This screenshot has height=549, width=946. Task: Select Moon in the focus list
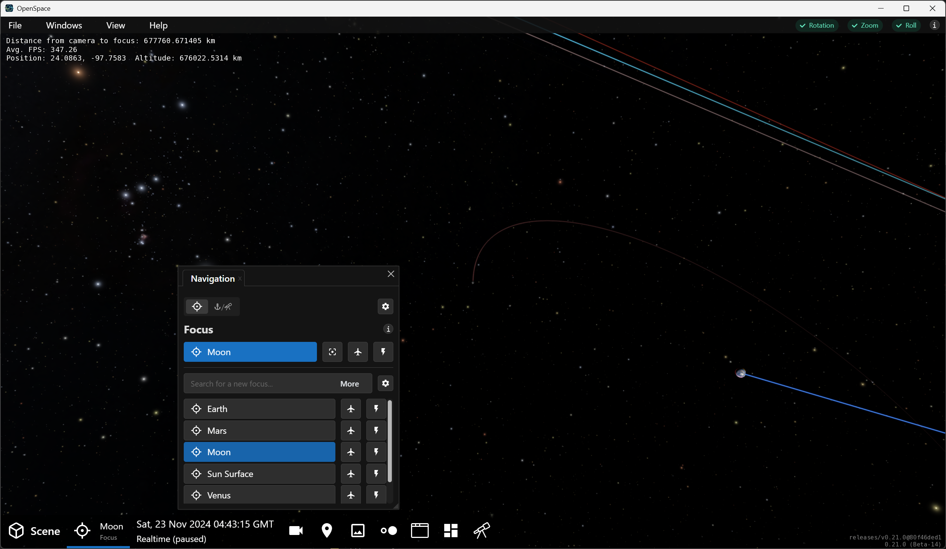coord(259,452)
